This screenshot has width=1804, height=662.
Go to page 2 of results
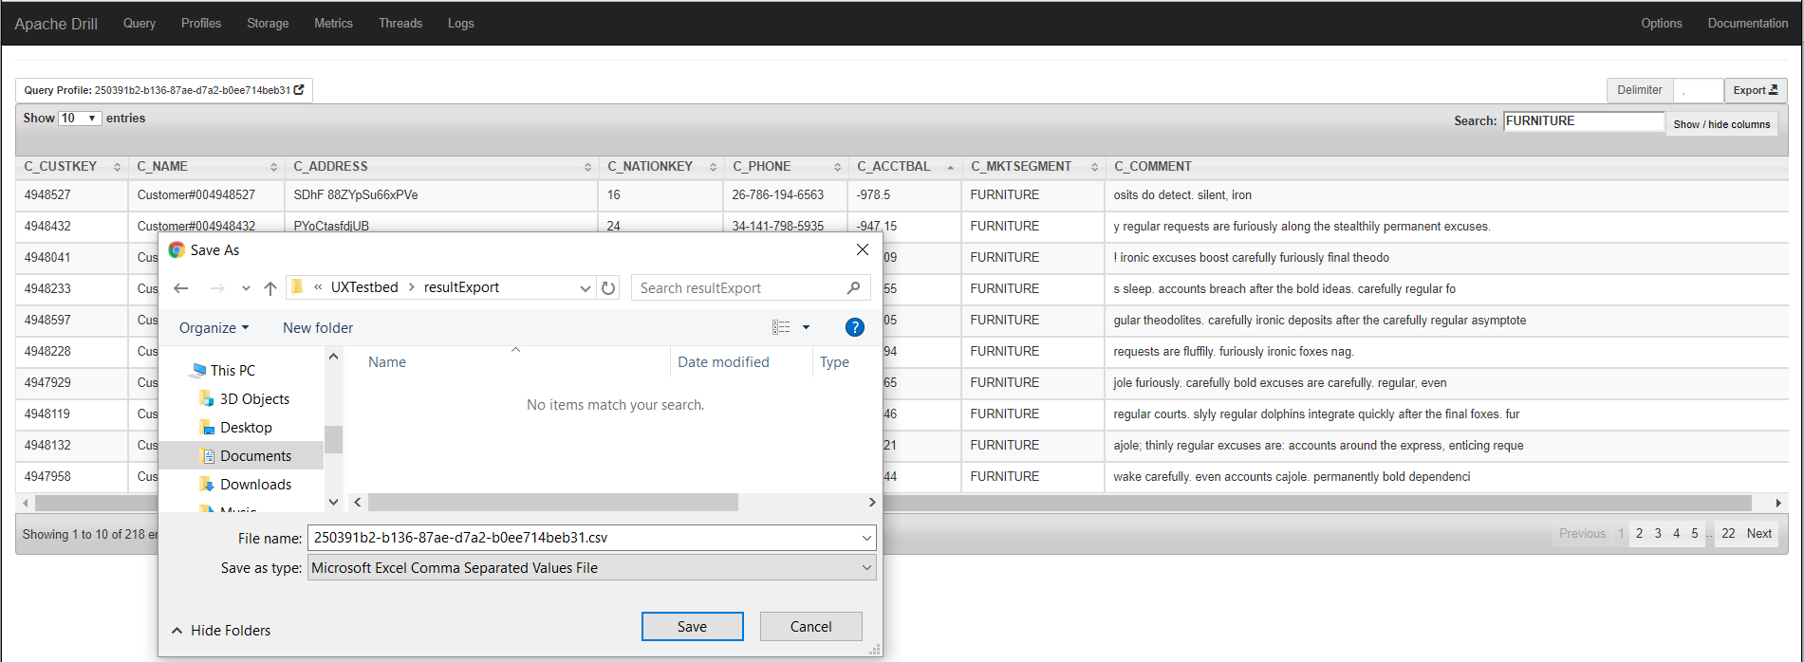[1639, 533]
